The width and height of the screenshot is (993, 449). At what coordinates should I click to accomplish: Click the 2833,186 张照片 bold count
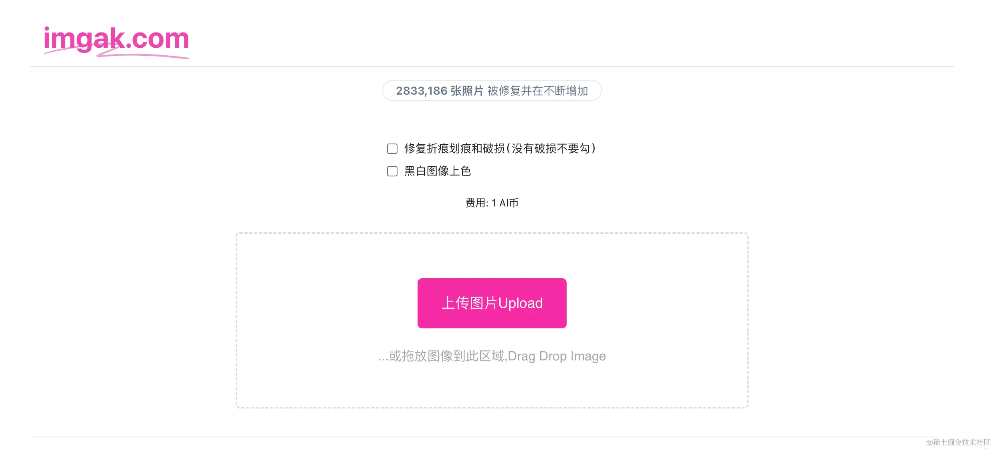tap(440, 91)
